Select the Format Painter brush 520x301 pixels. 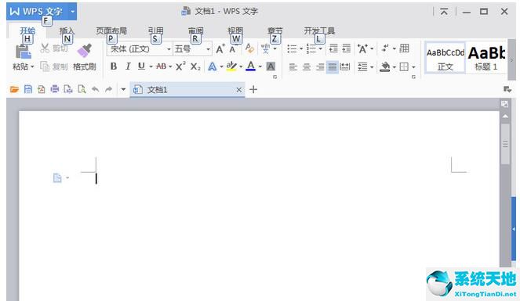click(x=84, y=51)
